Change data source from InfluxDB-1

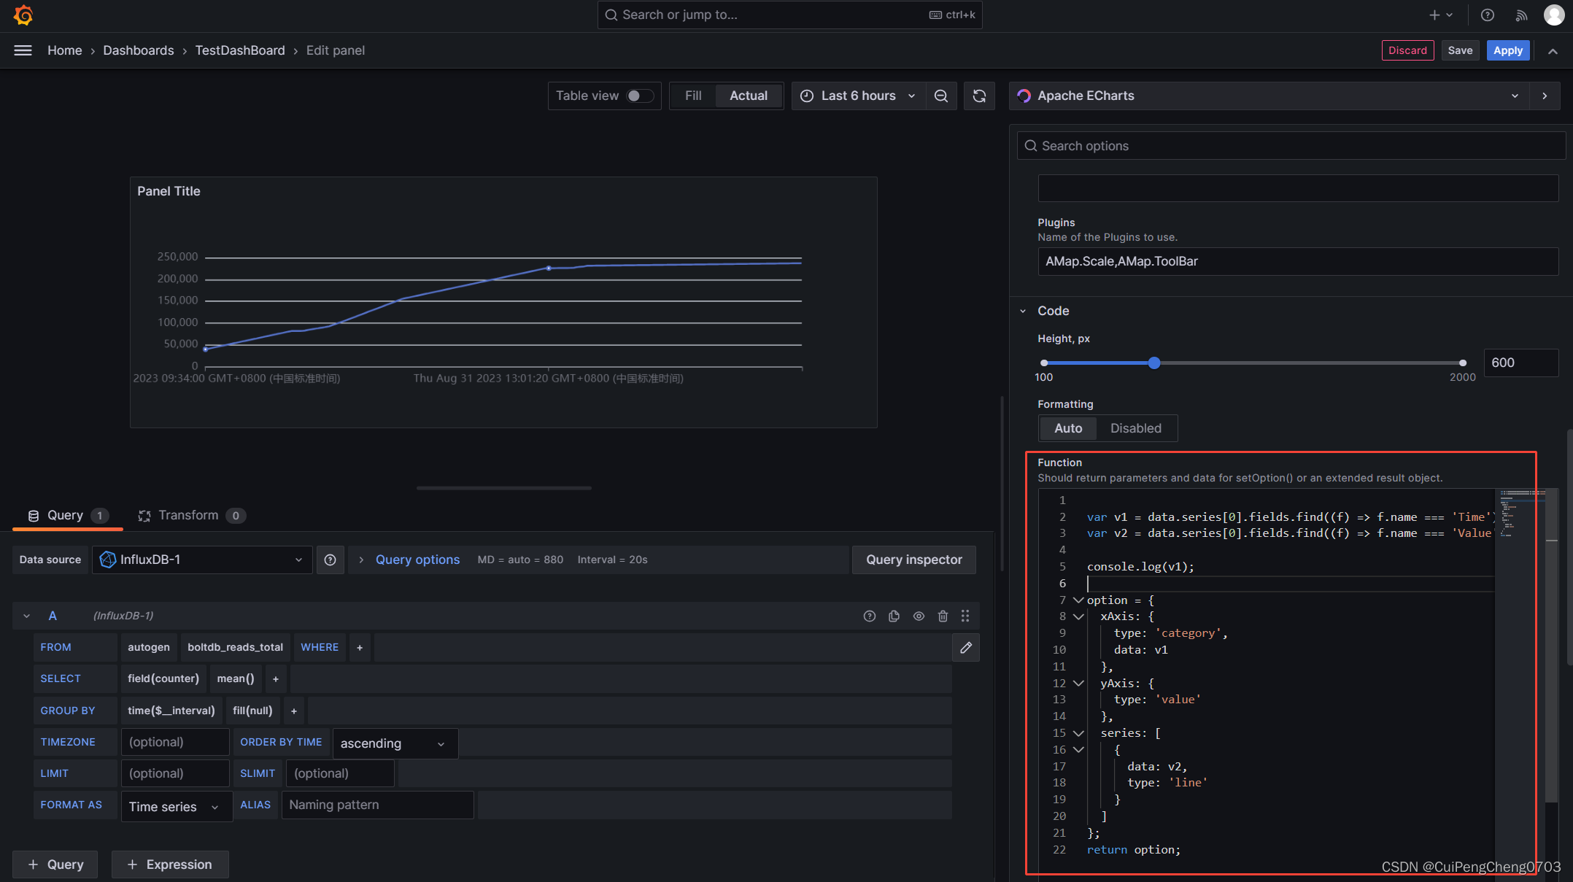(x=202, y=560)
